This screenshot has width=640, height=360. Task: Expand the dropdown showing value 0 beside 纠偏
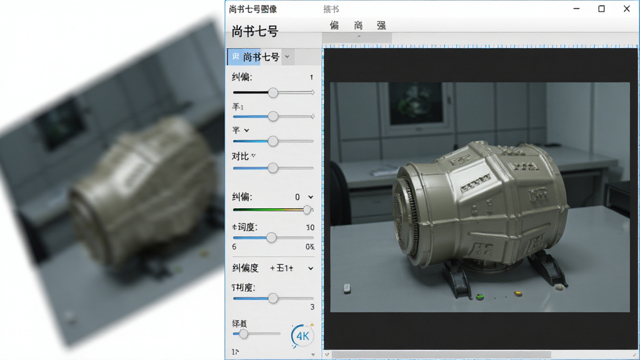tap(311, 197)
